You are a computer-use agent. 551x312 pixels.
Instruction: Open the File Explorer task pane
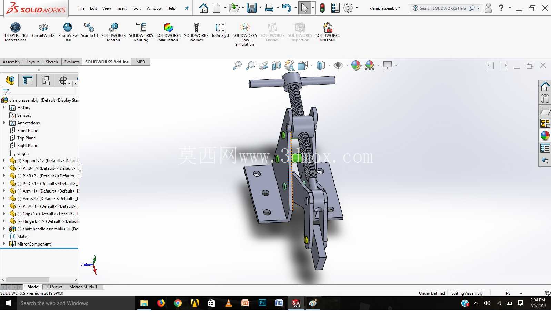[545, 111]
